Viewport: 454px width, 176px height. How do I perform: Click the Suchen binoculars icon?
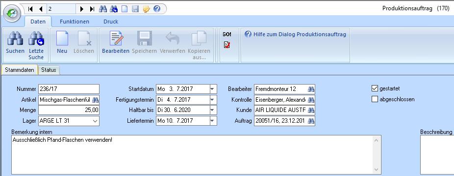click(15, 38)
